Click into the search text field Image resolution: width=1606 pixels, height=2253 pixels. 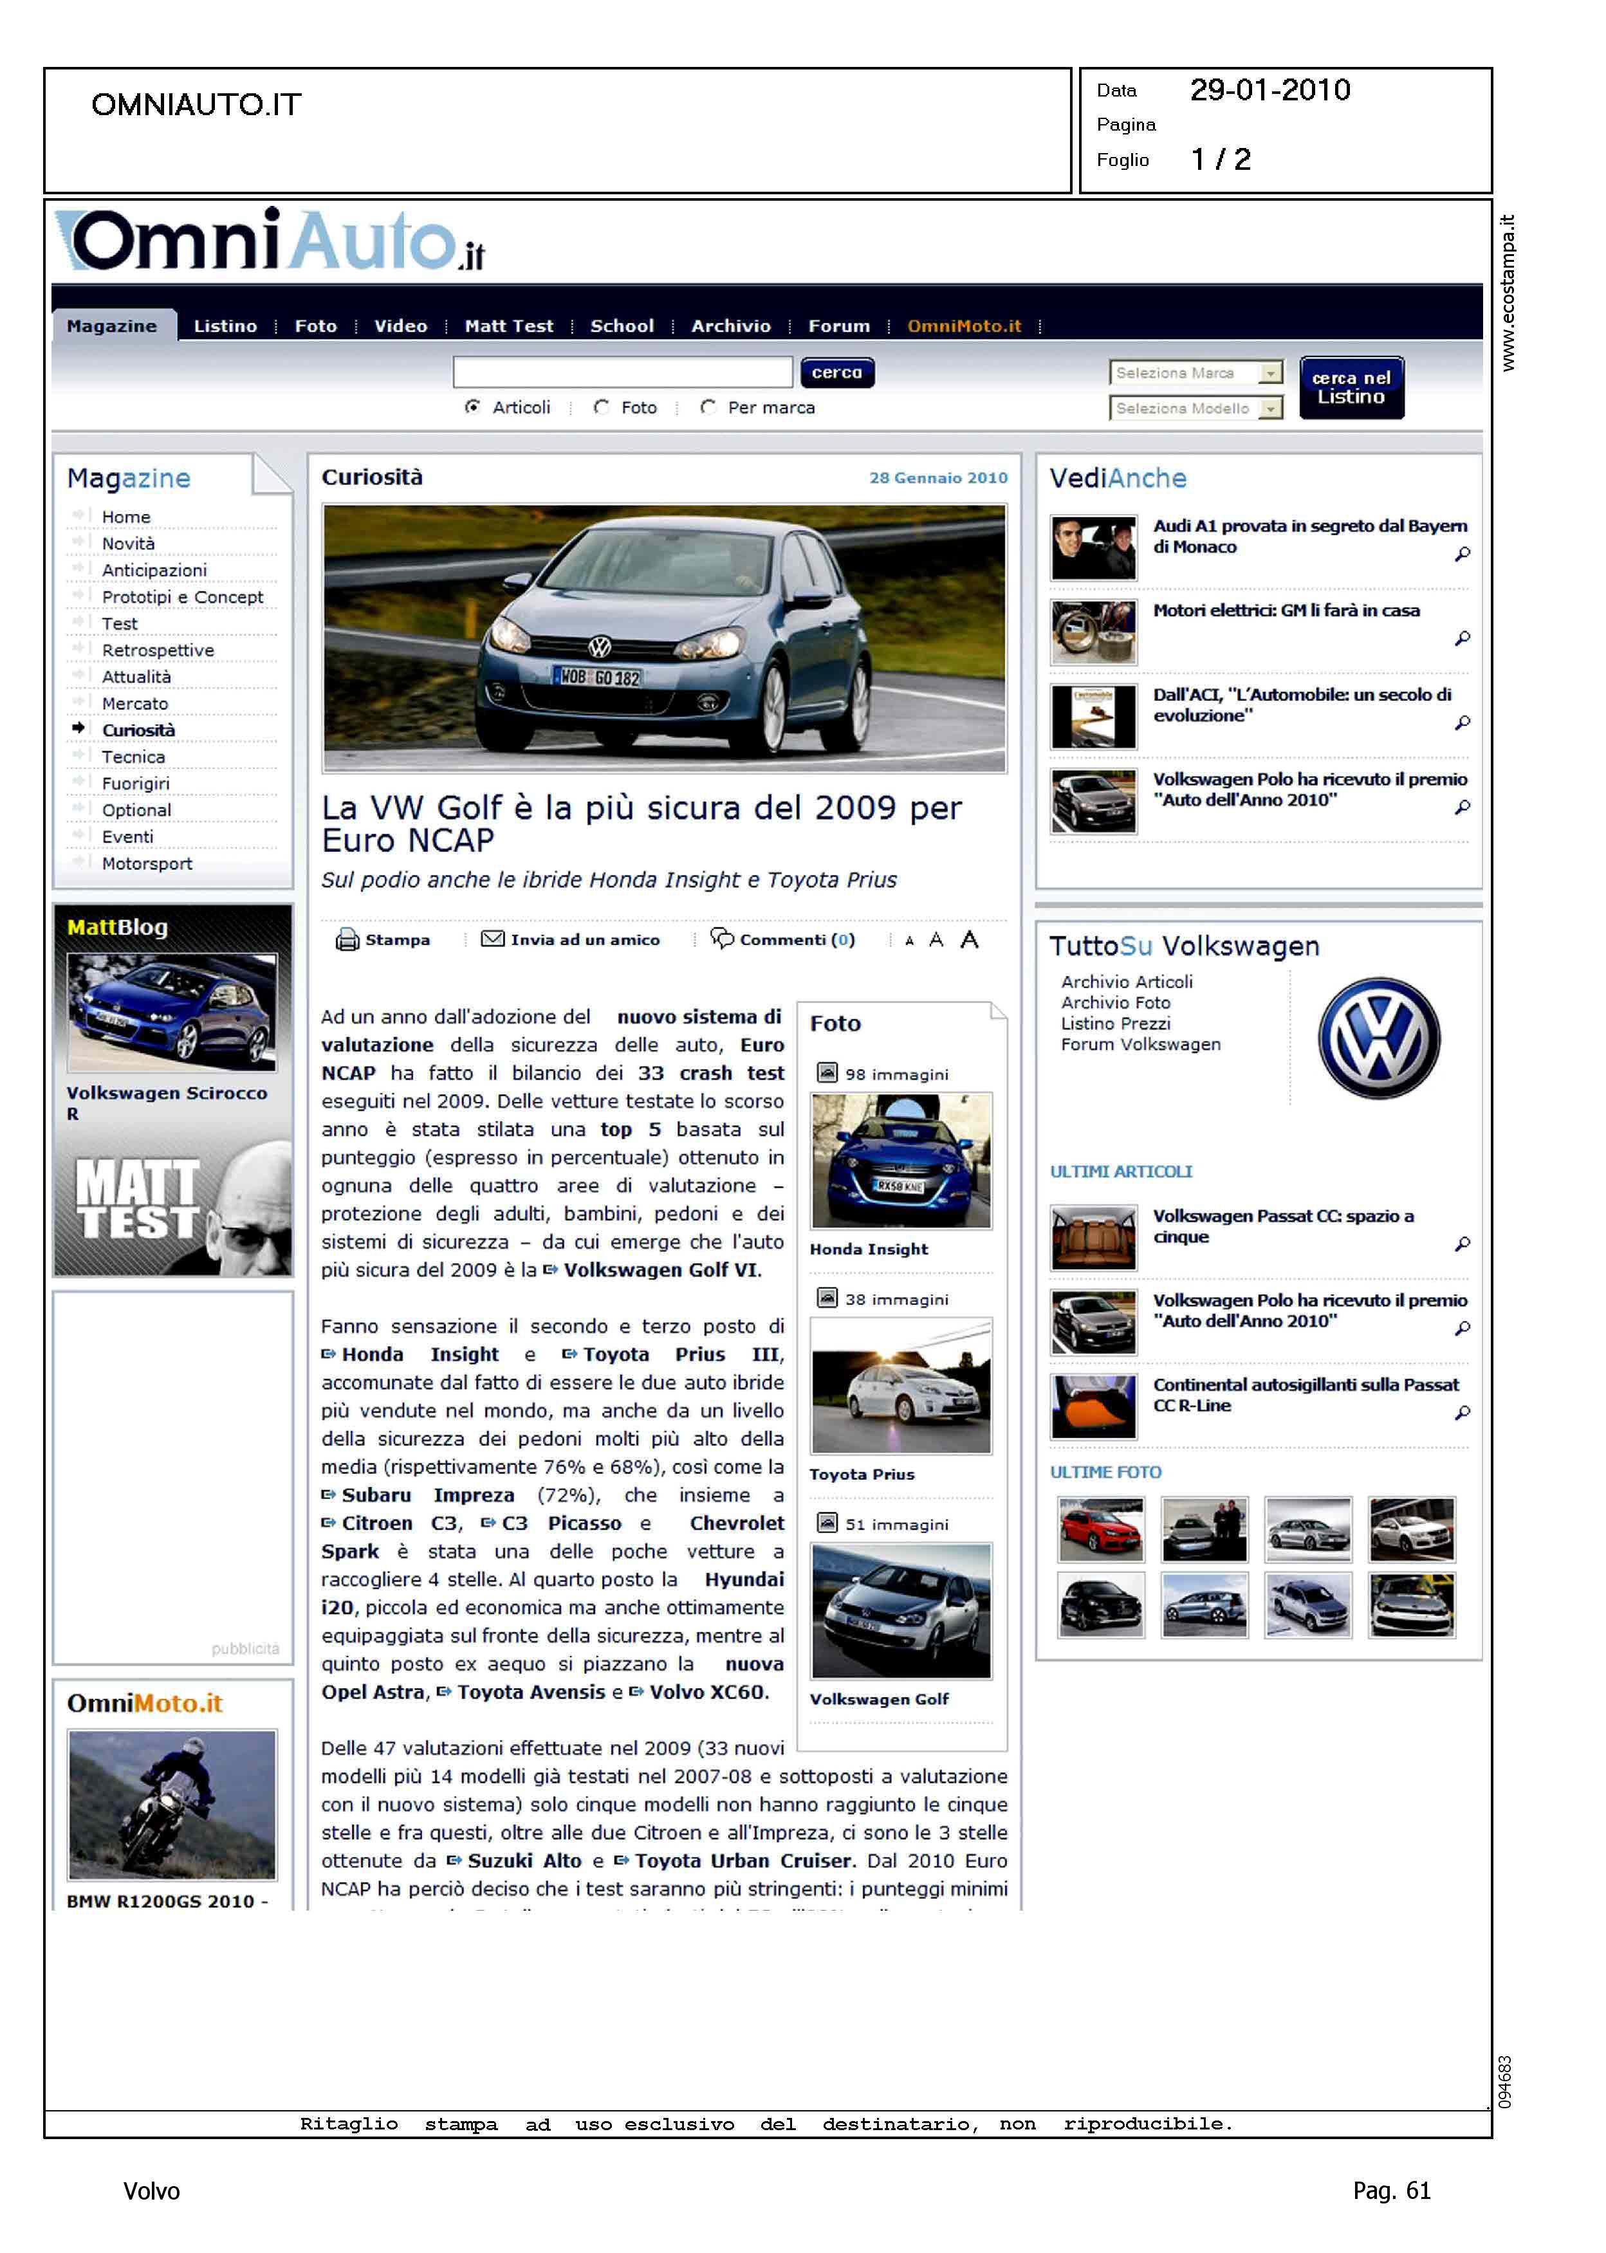(622, 372)
